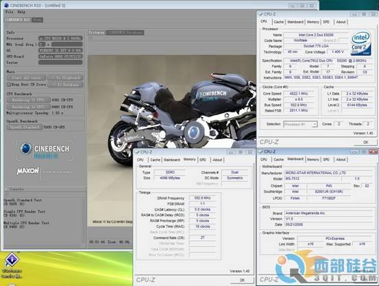
Task: Open the File menu in CINEBENCH
Action: [9, 12]
